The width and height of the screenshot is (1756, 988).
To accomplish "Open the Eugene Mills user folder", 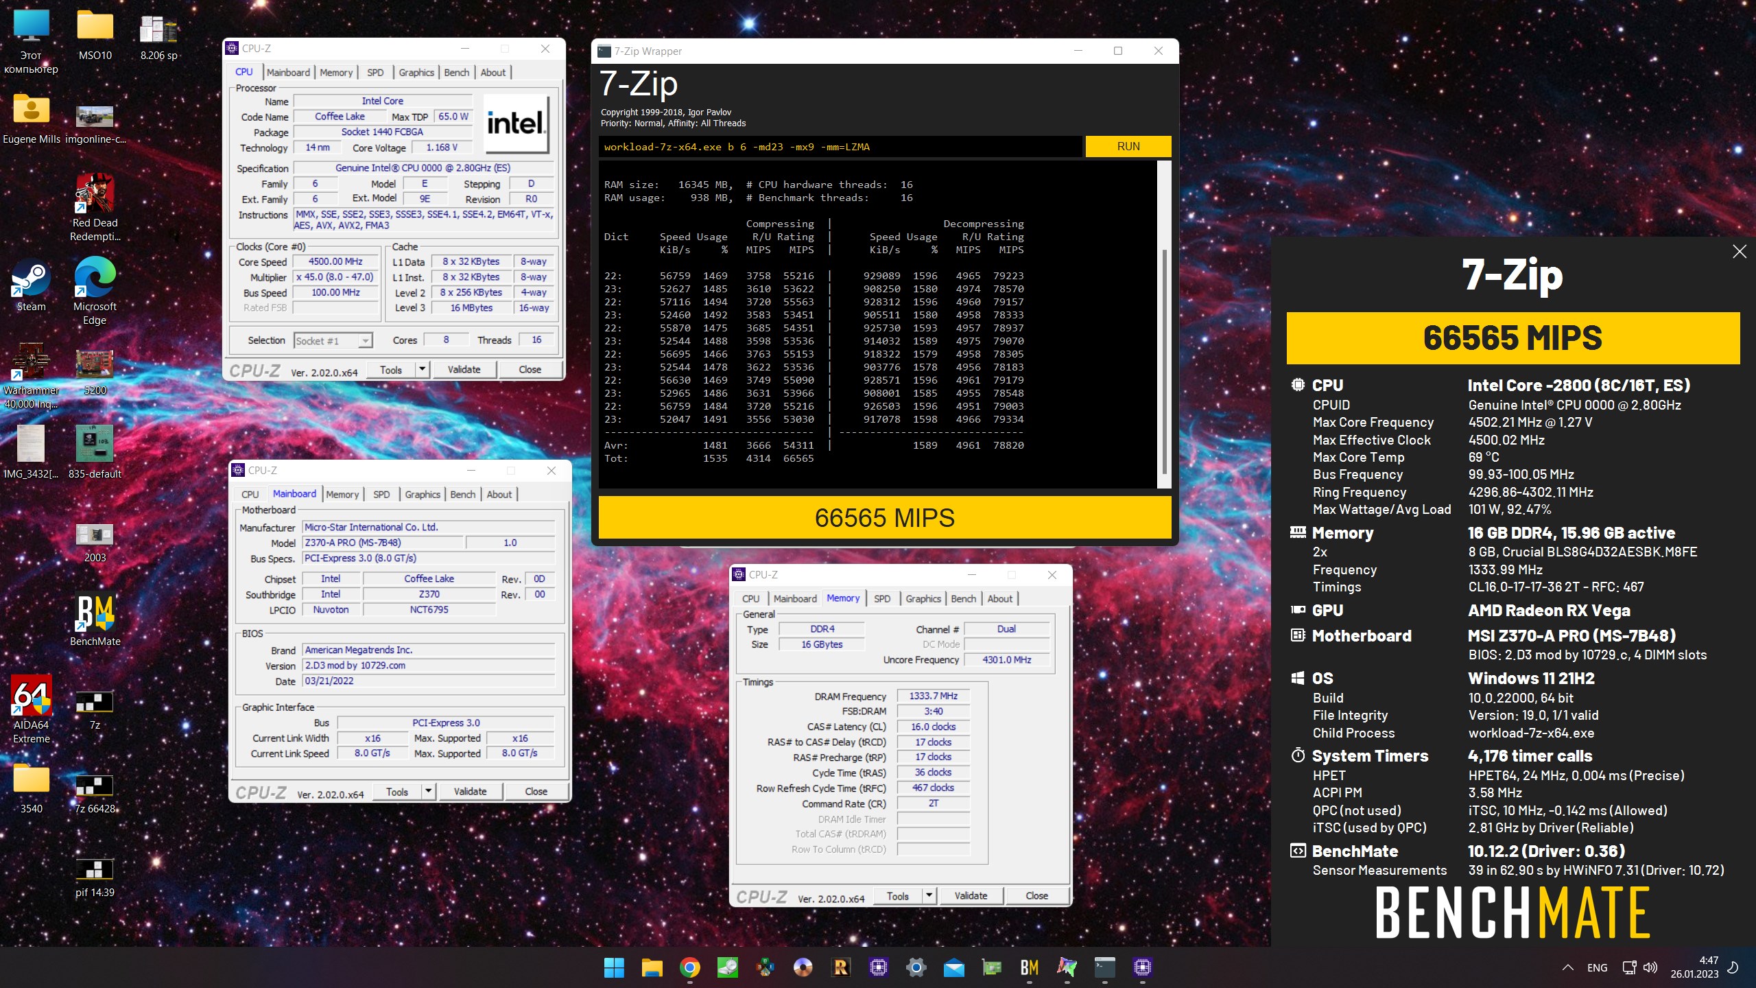I will [x=31, y=118].
